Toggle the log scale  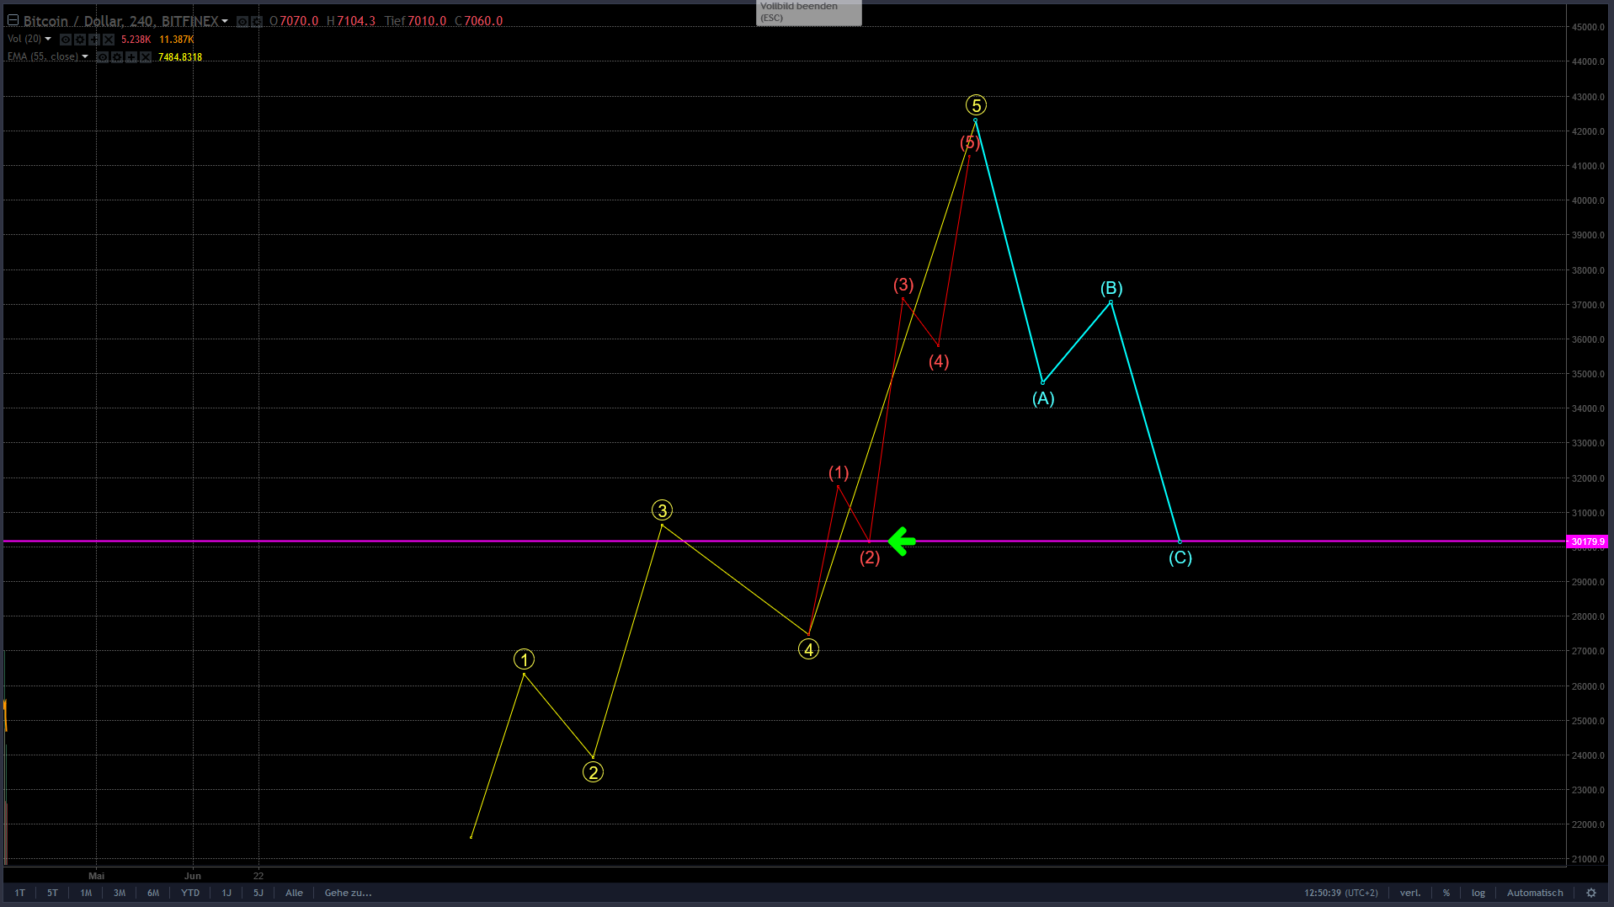(1478, 893)
